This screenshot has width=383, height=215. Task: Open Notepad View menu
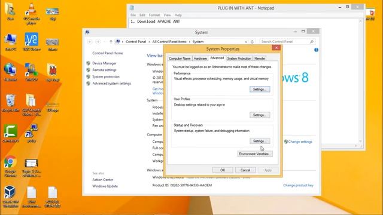click(167, 15)
